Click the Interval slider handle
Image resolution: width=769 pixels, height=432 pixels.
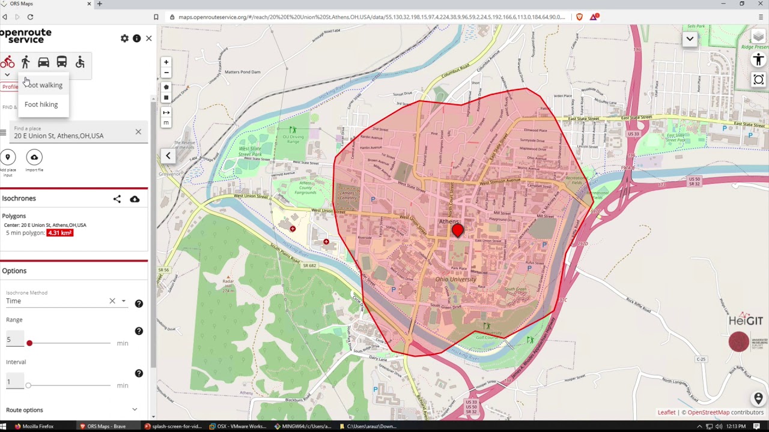(x=28, y=385)
